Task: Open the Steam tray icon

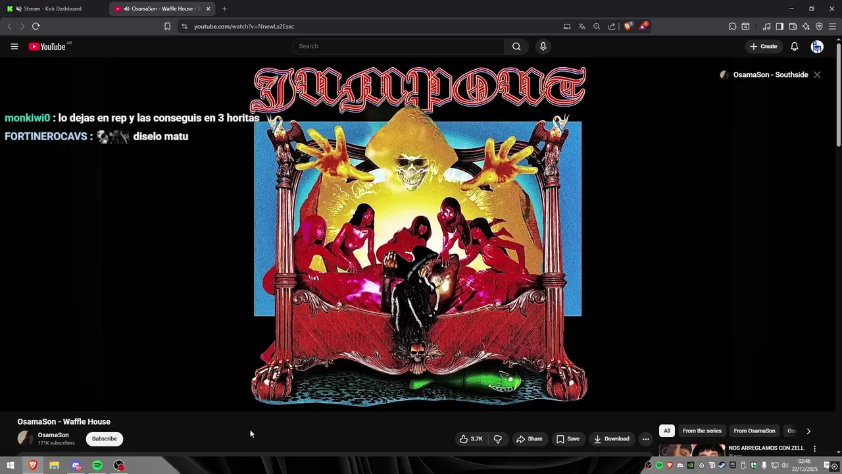Action: click(x=722, y=465)
